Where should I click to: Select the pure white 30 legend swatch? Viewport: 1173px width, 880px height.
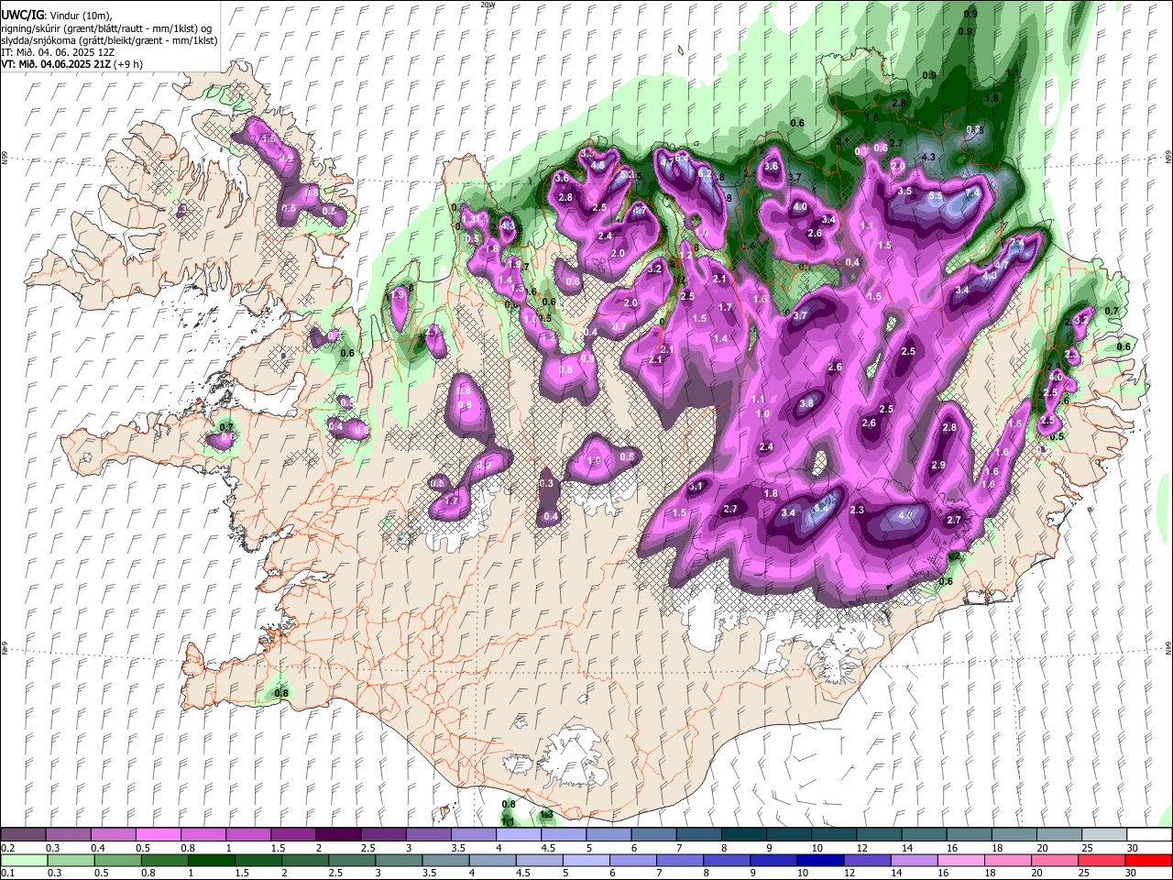pos(1148,835)
